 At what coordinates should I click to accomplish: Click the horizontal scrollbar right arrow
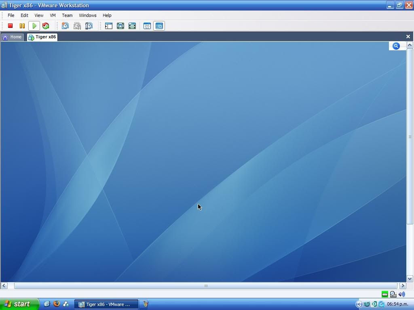click(403, 285)
